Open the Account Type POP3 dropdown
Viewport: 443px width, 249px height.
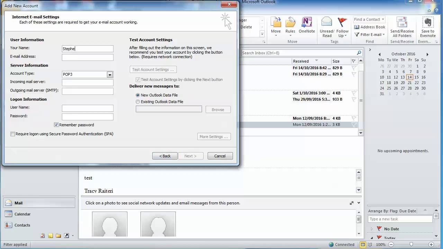(x=110, y=74)
